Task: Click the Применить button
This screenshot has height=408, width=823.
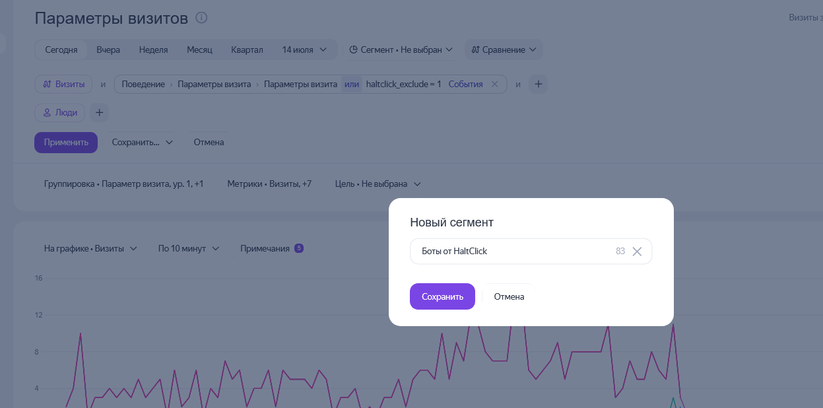Action: pos(66,142)
